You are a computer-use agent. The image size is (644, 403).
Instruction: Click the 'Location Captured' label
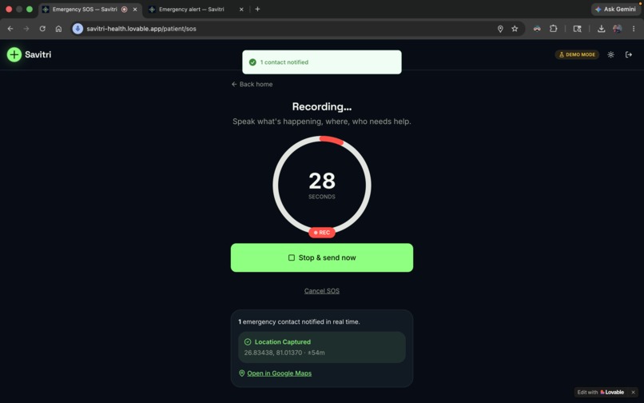(x=283, y=342)
